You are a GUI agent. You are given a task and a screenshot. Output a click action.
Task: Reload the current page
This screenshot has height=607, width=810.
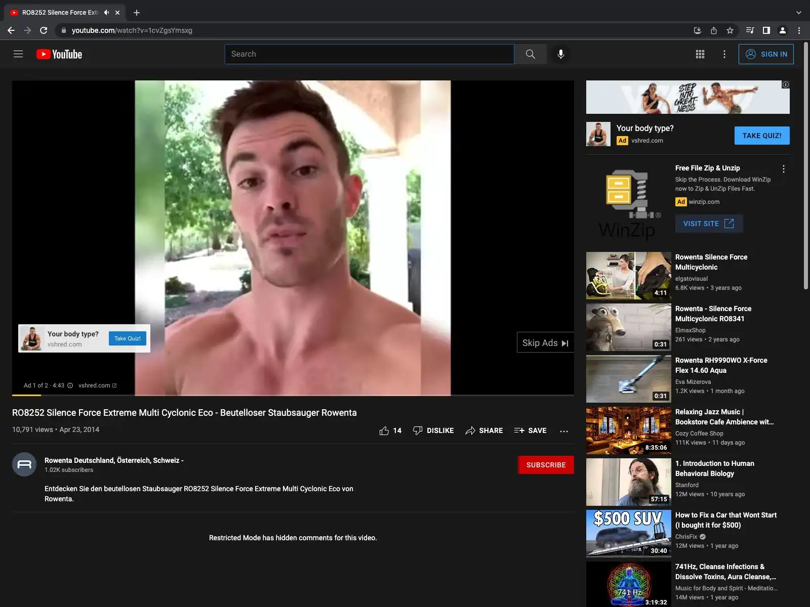click(x=44, y=30)
